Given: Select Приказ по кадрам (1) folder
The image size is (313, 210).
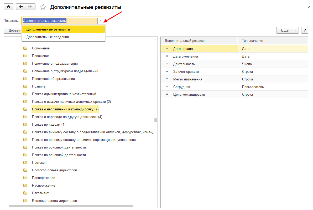Looking at the screenshot, I should [49, 124].
